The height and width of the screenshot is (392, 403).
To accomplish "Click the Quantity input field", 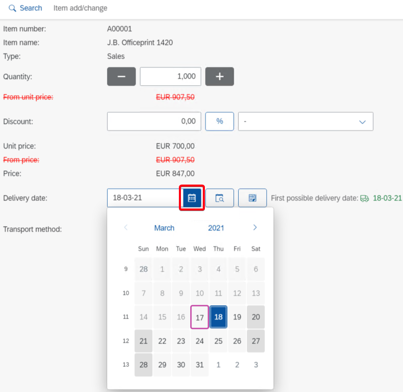I will [x=171, y=76].
